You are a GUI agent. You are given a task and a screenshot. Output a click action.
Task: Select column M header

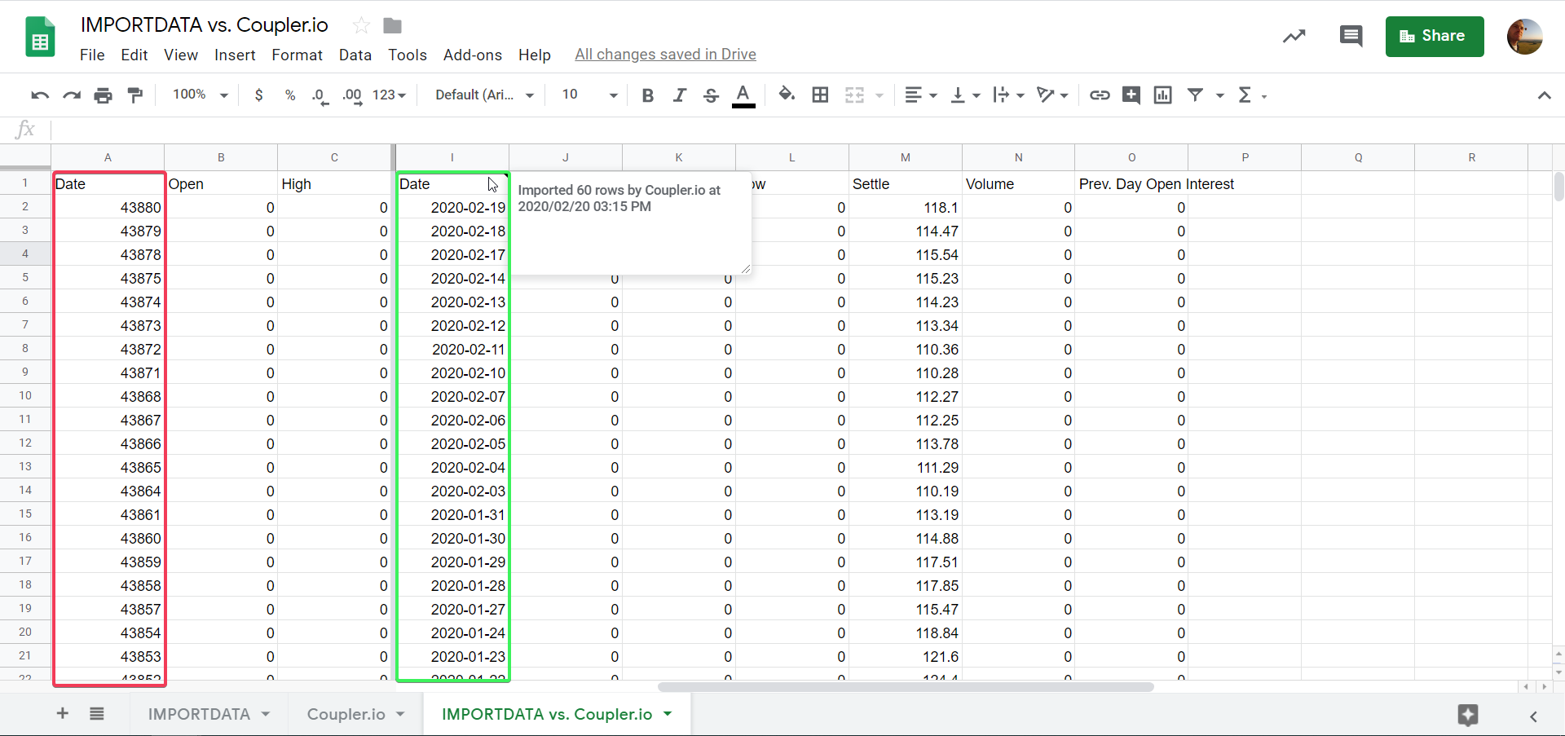click(x=905, y=157)
